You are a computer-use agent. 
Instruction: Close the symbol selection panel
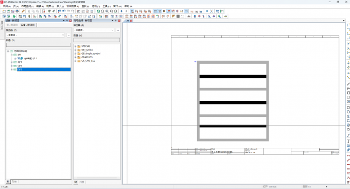[119, 21]
